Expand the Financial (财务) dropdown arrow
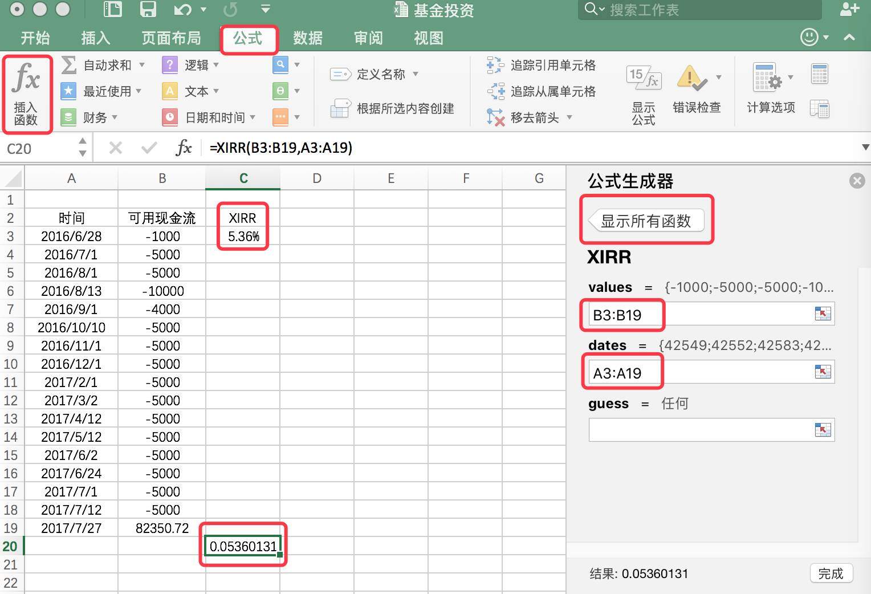Screen dimensions: 871x594 pos(115,117)
